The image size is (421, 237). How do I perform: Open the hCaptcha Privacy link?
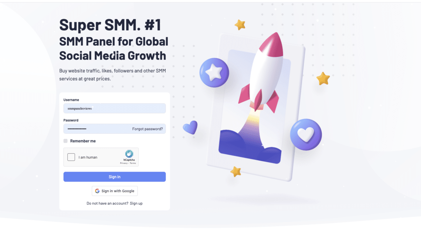[124, 163]
